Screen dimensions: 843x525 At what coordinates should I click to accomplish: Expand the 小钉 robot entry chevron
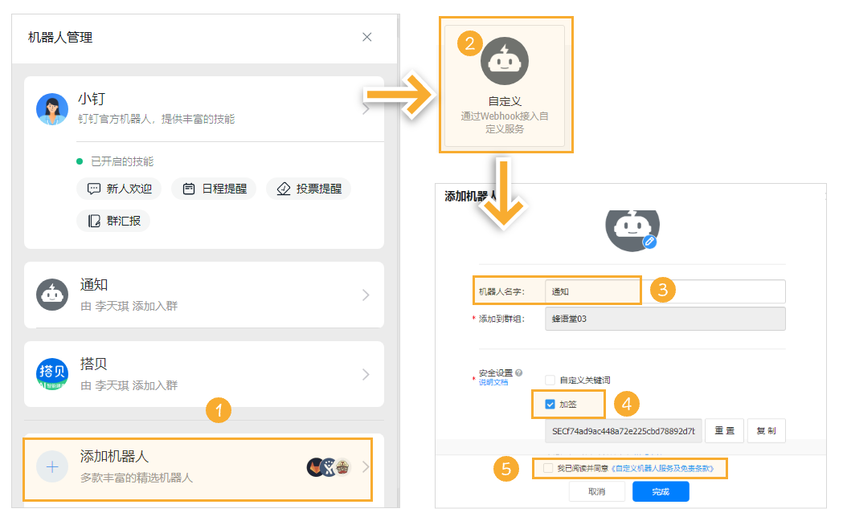pyautogui.click(x=366, y=109)
